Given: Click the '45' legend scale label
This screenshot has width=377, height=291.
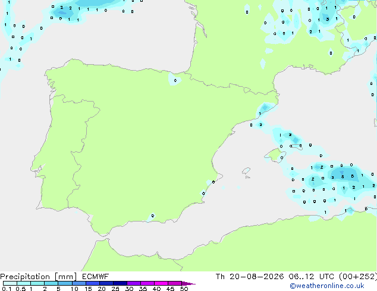Looking at the screenshot, I should tap(170, 289).
